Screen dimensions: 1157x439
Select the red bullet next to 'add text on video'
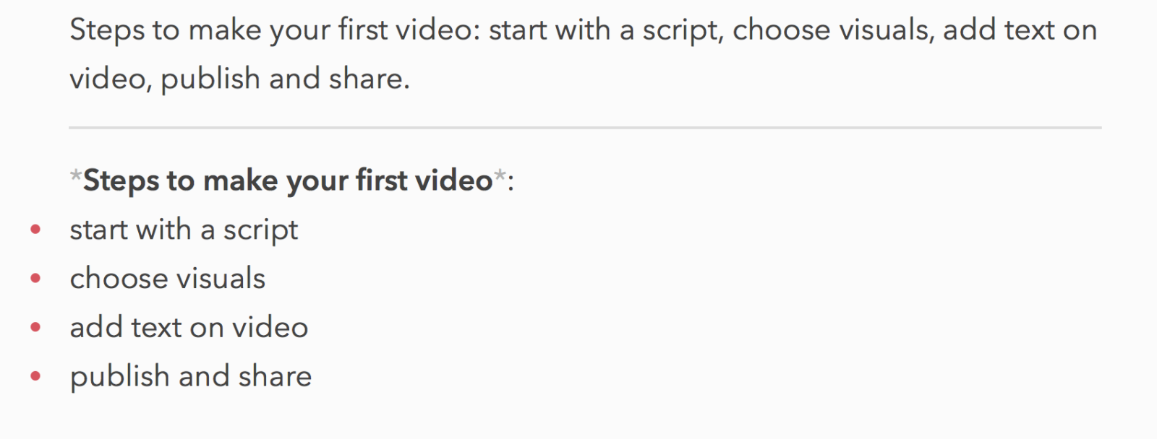coord(35,328)
